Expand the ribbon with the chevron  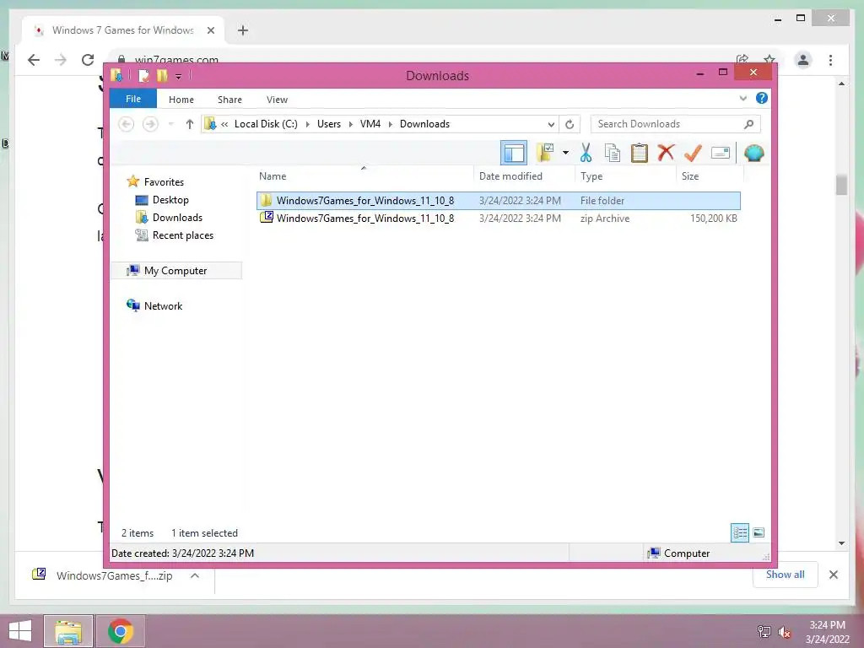(742, 99)
